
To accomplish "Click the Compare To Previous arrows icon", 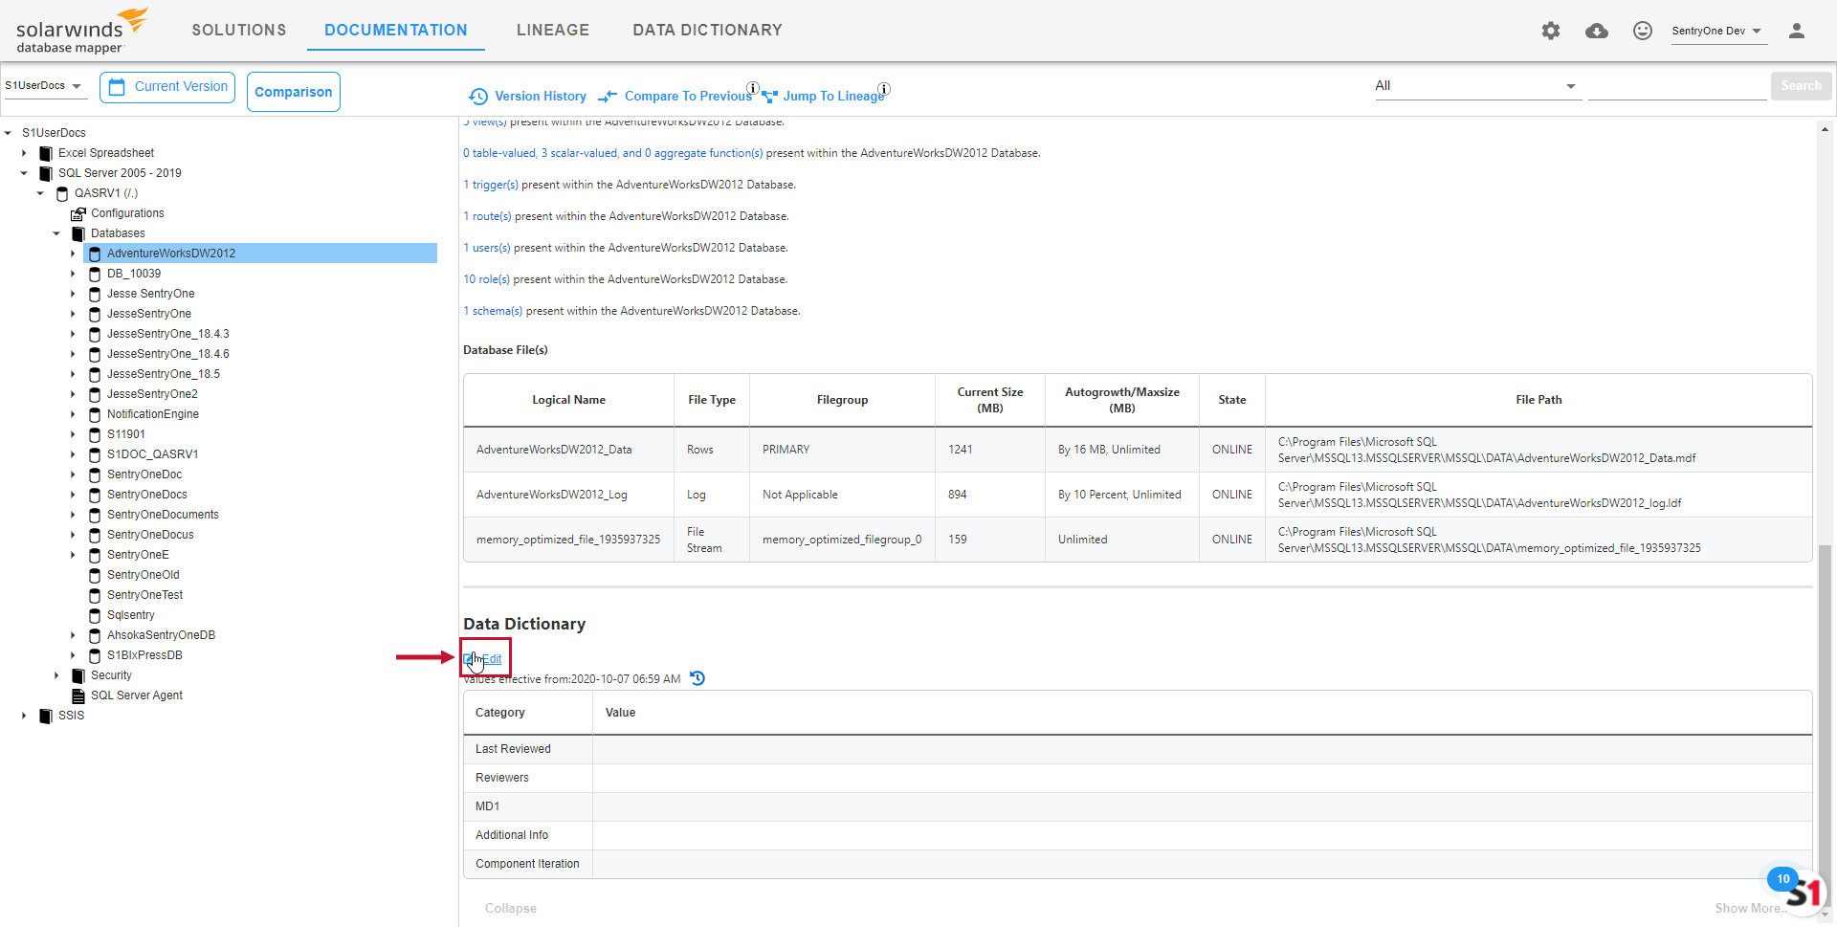I will (608, 96).
